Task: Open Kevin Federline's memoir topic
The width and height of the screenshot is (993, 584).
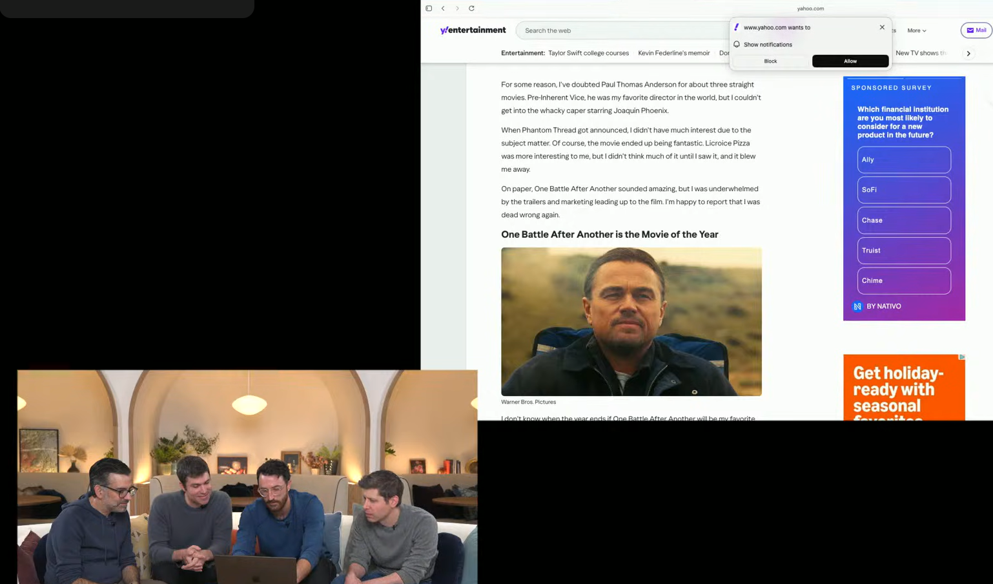Action: tap(673, 53)
